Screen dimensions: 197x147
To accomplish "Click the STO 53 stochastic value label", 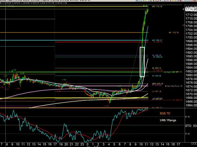I will [191, 126].
